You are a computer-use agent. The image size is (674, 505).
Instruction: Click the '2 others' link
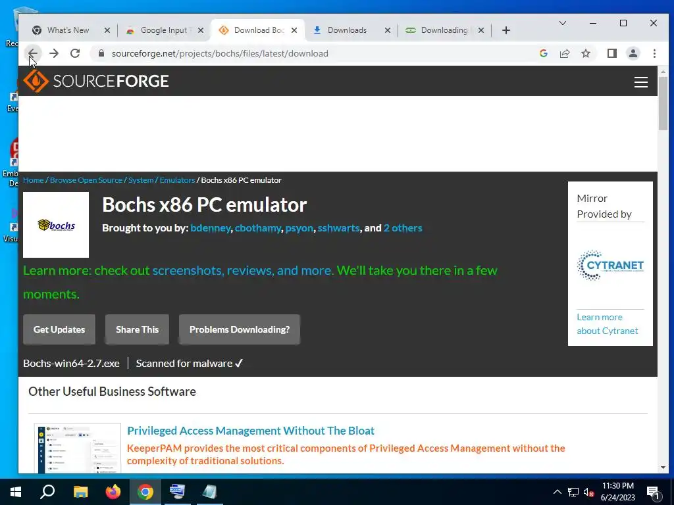403,228
